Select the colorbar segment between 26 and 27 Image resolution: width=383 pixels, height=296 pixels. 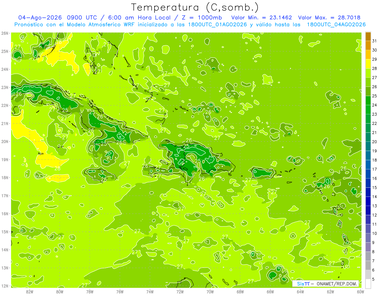tap(368, 82)
